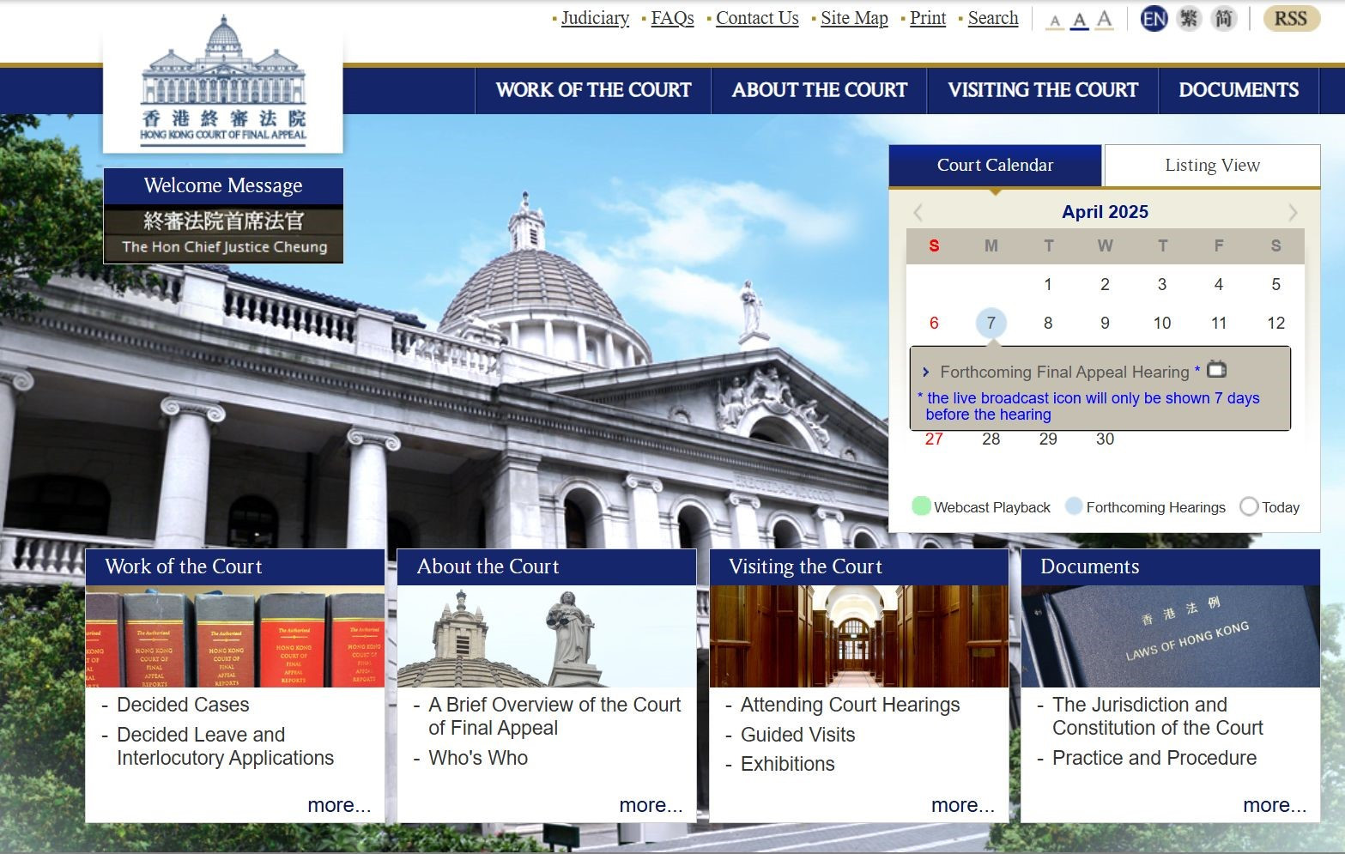
Task: Click the Court of Final Appeal logo
Action: point(223,81)
